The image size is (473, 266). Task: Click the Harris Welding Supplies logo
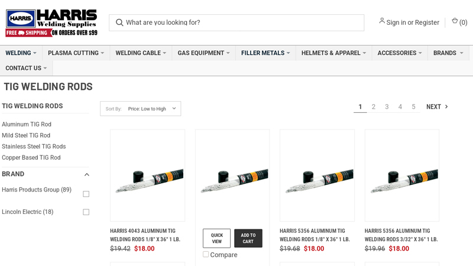(51, 22)
